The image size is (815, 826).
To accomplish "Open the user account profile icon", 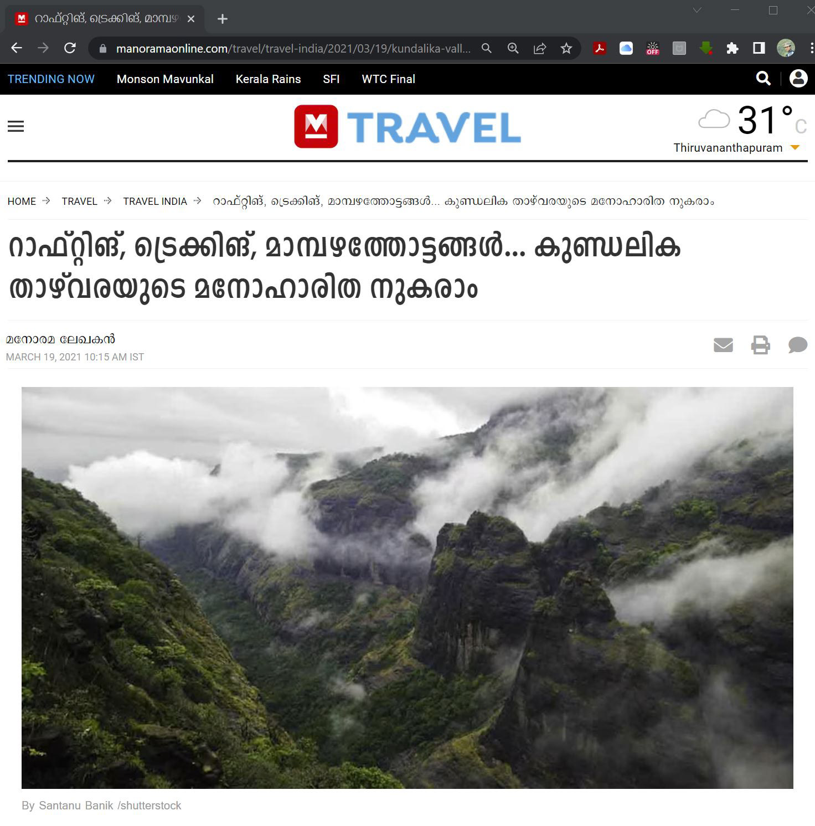I will pos(798,79).
